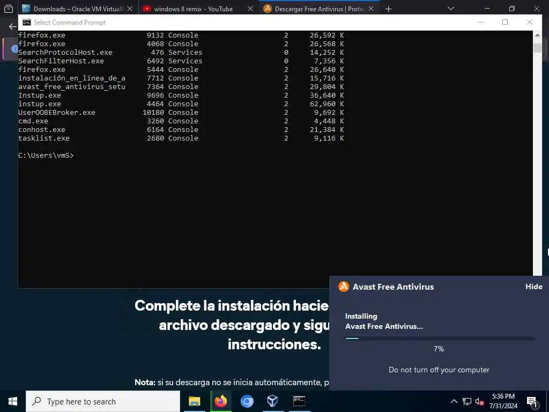Open Firefox View icon at top left
Screen dimensions: 549x412
point(9,9)
